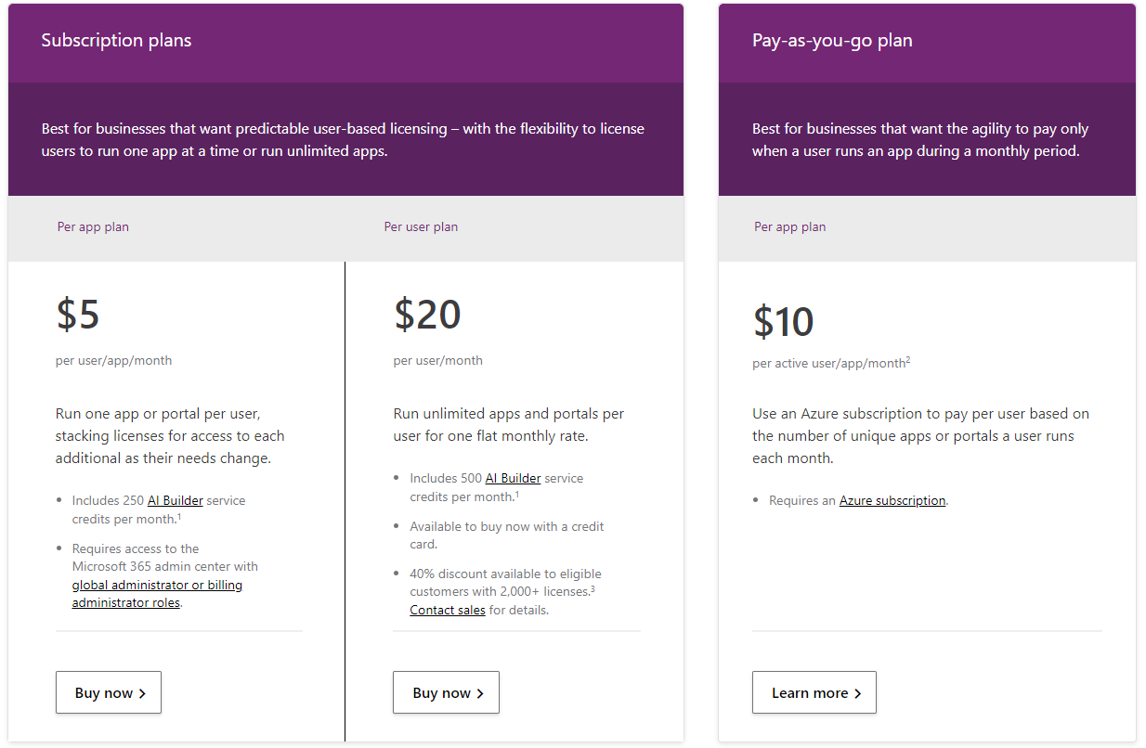
Task: Click the chevron on the $20 Buy now button
Action: (x=480, y=693)
